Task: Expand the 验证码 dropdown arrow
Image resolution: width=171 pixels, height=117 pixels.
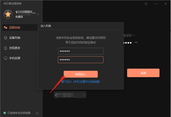Action: pyautogui.click(x=134, y=35)
